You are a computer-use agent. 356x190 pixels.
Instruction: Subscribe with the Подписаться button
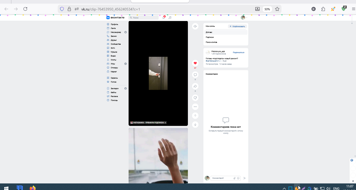(238, 53)
